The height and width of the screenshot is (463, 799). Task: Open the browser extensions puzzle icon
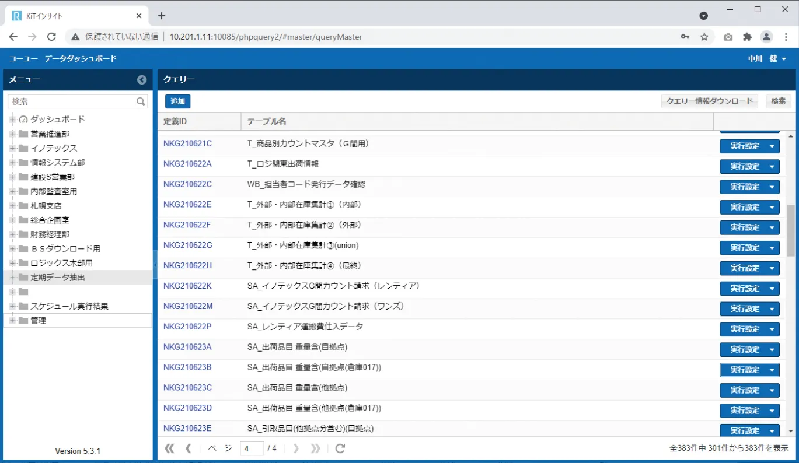click(x=747, y=36)
